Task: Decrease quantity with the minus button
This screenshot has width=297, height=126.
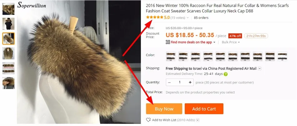Action: tap(169, 82)
